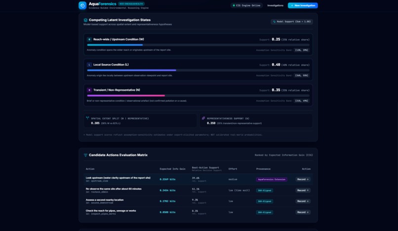Click the Effort column header
This screenshot has width=398, height=231.
(233, 169)
